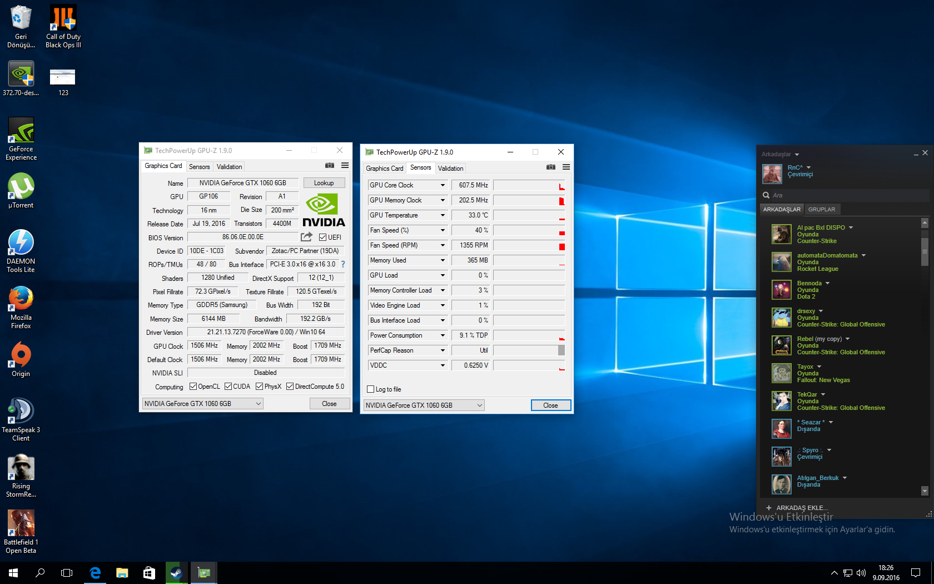The height and width of the screenshot is (584, 934).
Task: Open hamburger menu in left GPU-Z window
Action: pos(345,166)
